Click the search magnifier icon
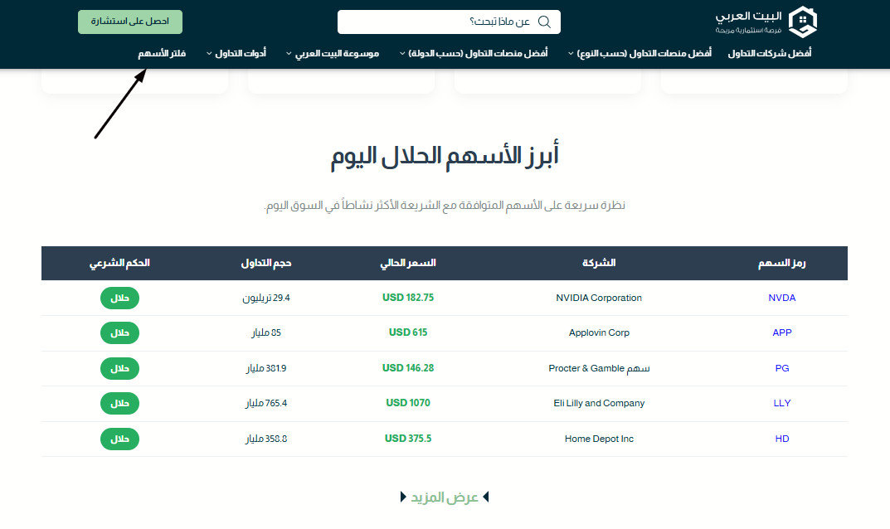The height and width of the screenshot is (529, 890). [545, 21]
